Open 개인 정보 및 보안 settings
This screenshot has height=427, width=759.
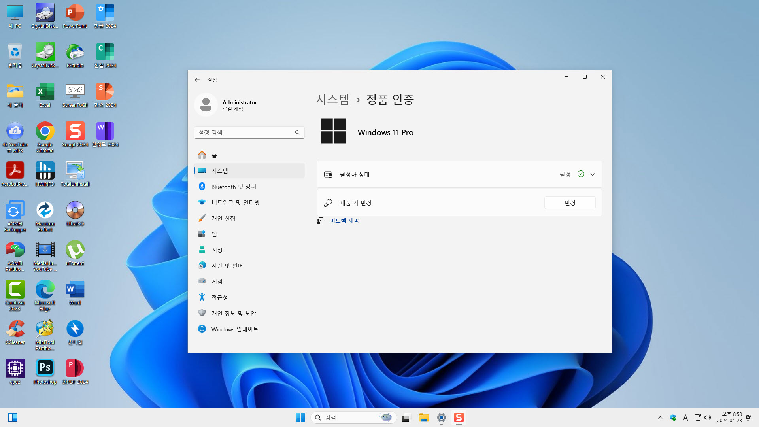(x=249, y=313)
